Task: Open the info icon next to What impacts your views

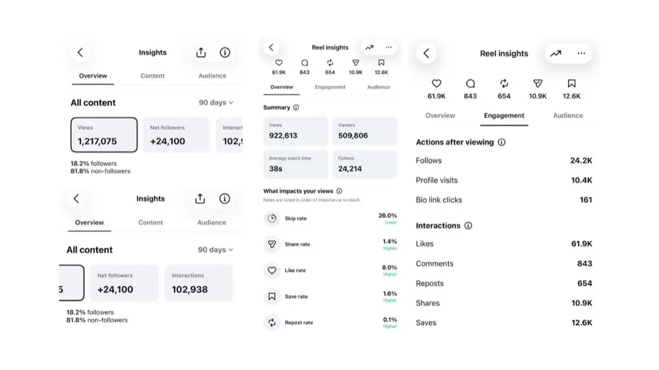Action: (339, 191)
